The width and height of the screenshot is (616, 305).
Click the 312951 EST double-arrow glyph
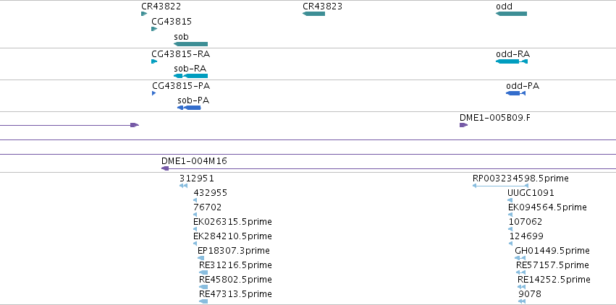pyautogui.click(x=183, y=186)
